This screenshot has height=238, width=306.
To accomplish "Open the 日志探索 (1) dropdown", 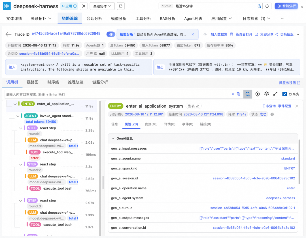I will (x=256, y=18).
